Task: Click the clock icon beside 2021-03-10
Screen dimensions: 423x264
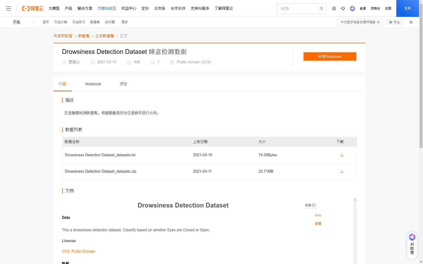Action: click(93, 62)
